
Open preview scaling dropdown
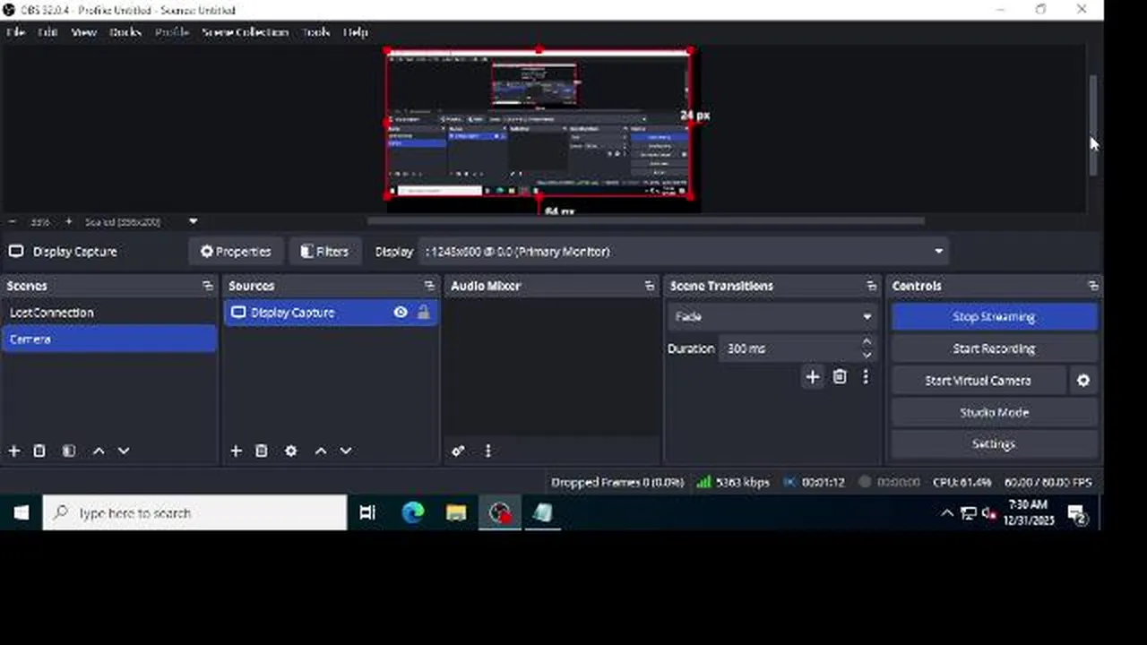point(141,221)
